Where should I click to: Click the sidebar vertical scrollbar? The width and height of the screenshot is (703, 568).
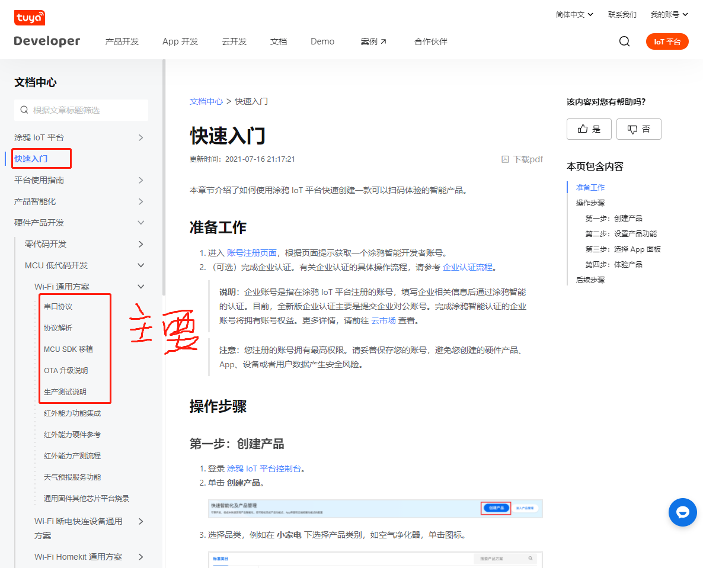[x=164, y=177]
